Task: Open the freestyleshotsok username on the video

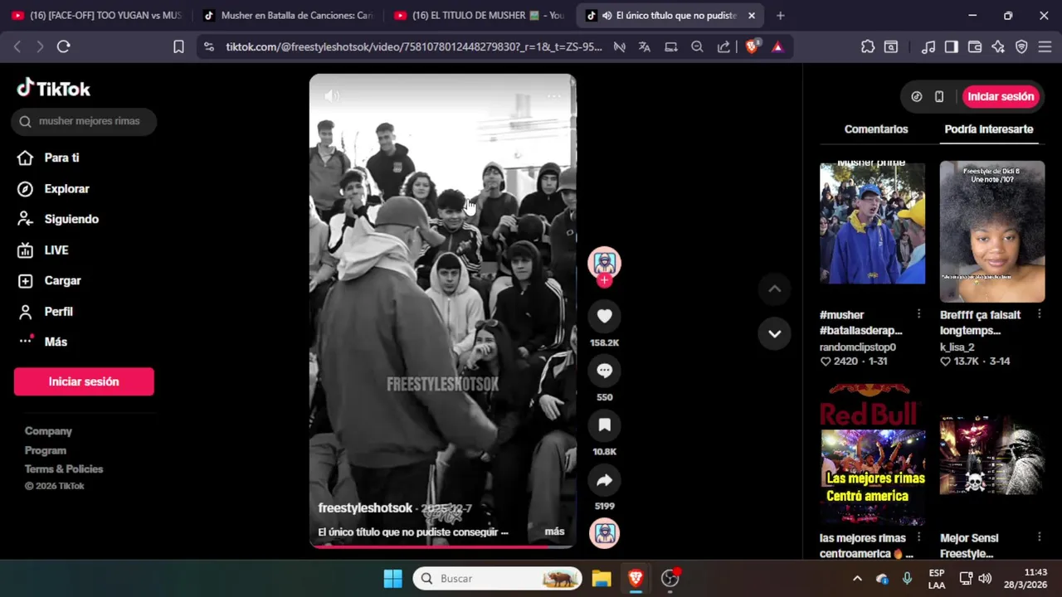Action: [x=365, y=508]
